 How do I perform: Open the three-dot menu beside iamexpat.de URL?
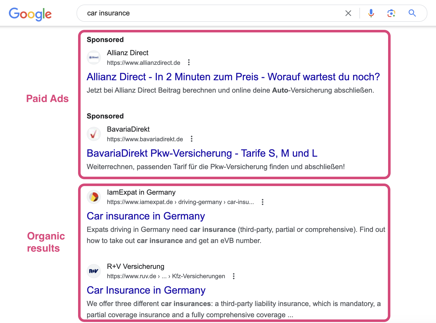click(x=263, y=202)
